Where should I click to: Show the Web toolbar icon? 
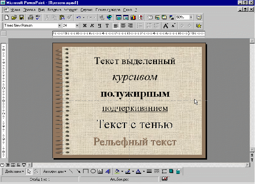pyautogui.click(x=109, y=17)
